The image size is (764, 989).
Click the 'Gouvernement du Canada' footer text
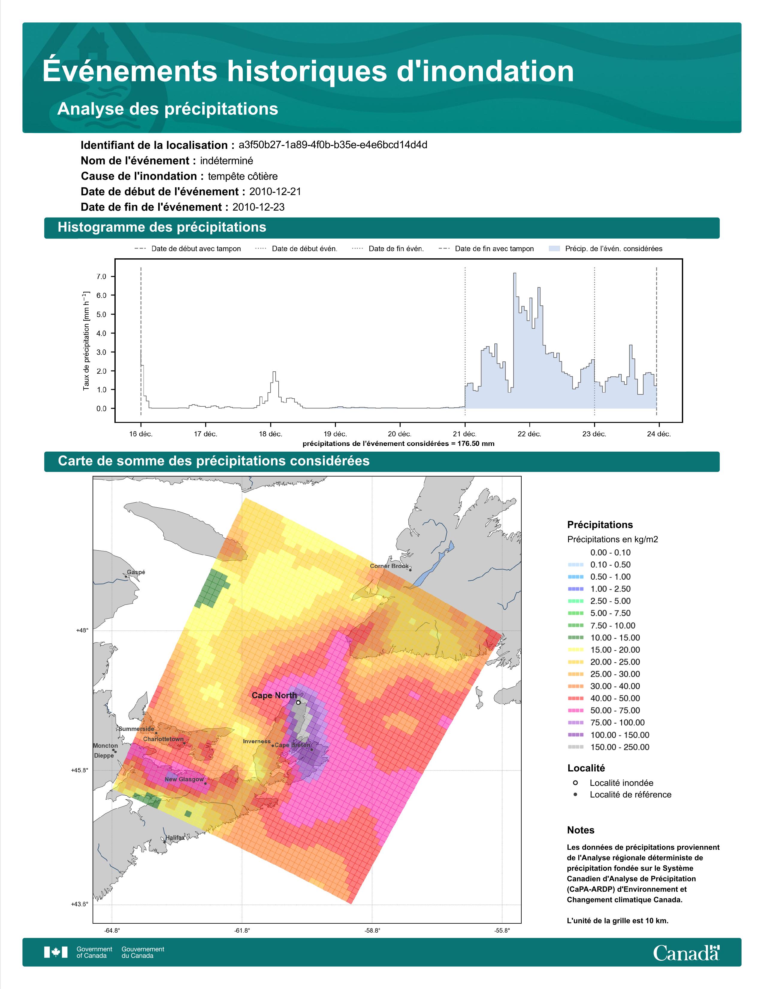click(143, 952)
